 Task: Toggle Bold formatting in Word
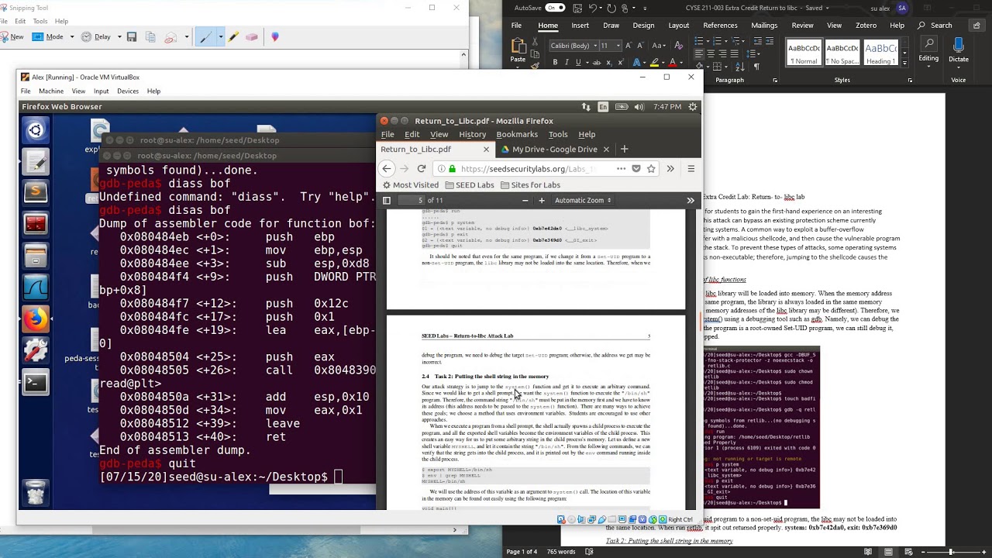click(x=554, y=63)
